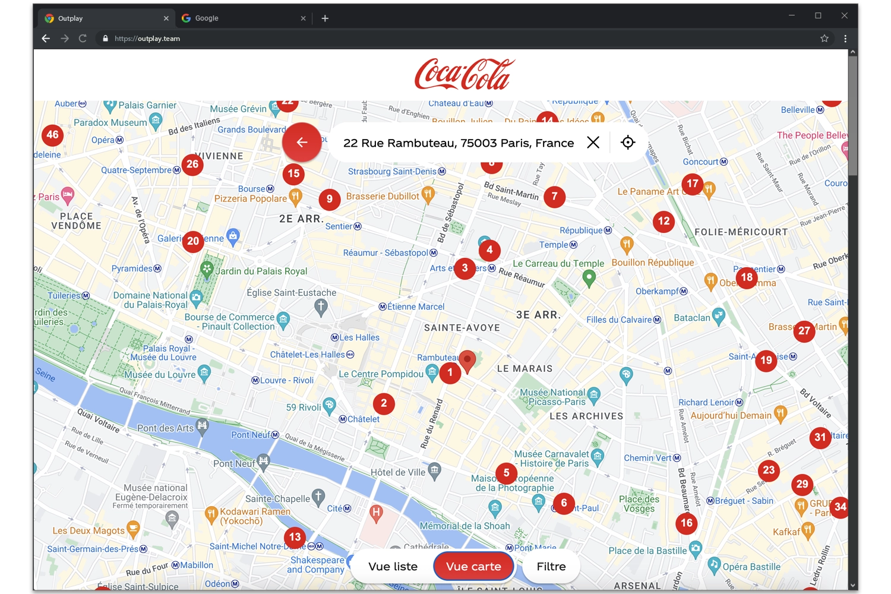This screenshot has height=594, width=891.
Task: Switch to Vue liste view
Action: (x=393, y=567)
